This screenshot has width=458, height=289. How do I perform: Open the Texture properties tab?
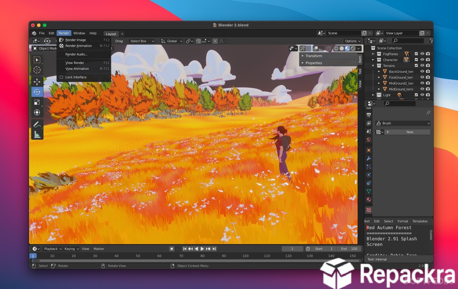369,210
